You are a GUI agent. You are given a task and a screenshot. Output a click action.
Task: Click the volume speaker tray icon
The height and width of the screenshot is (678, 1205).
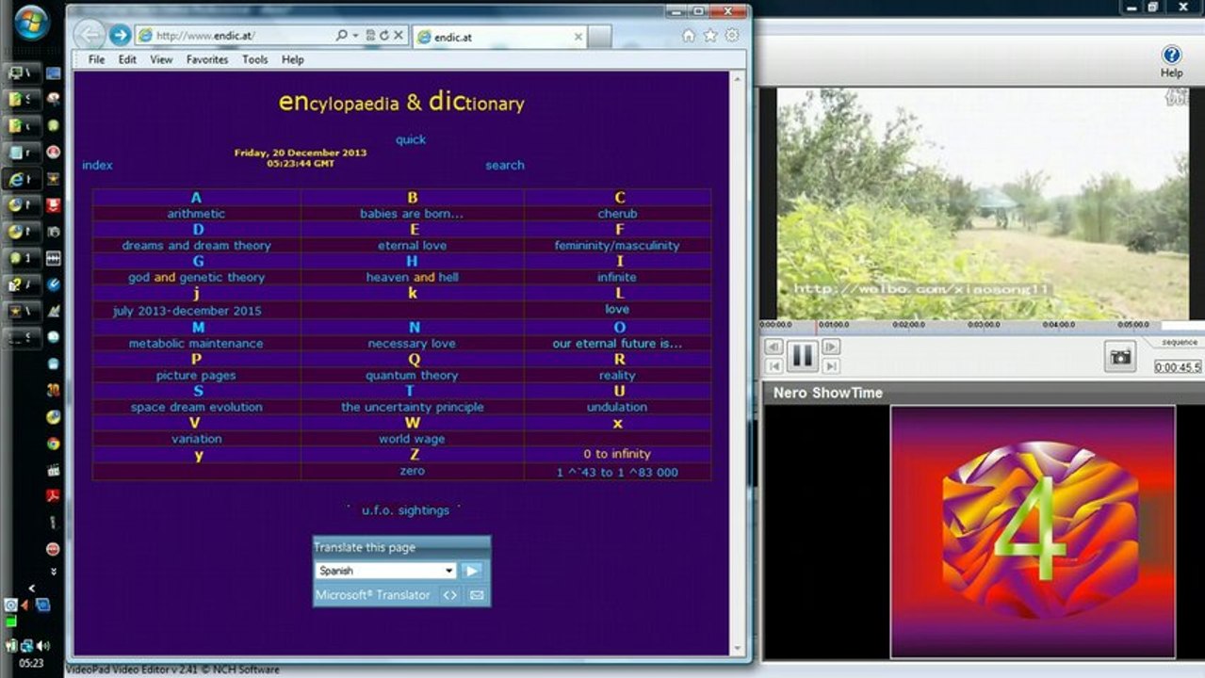click(41, 646)
